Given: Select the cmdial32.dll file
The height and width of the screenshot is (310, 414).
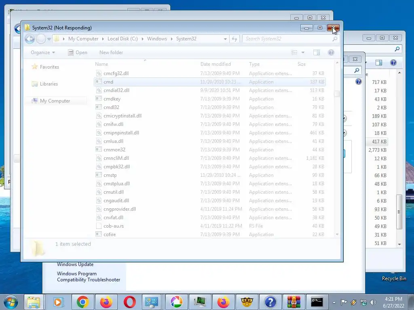Looking at the screenshot, I should [210, 90].
